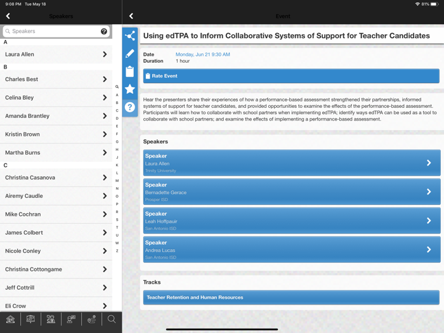444x333 pixels.
Task: Jump to letter W in alphabet index
Action: pos(117,243)
